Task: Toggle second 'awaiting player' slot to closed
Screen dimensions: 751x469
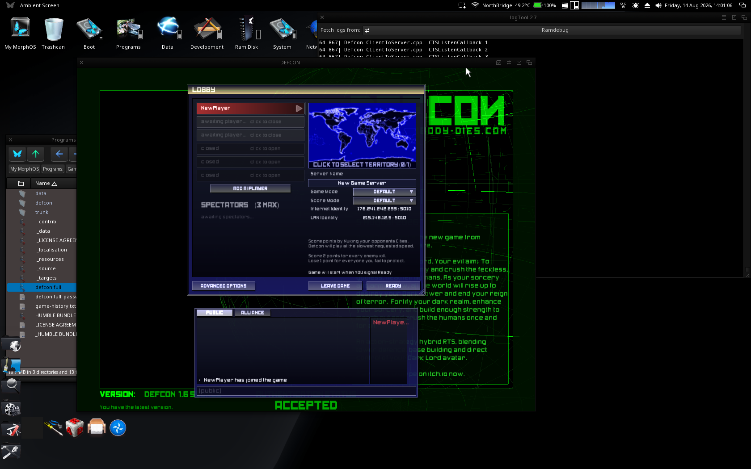Action: [x=250, y=135]
